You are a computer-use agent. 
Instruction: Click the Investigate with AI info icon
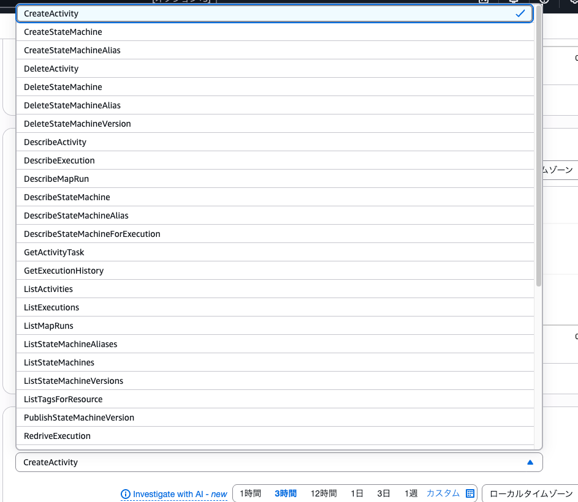[x=126, y=494]
